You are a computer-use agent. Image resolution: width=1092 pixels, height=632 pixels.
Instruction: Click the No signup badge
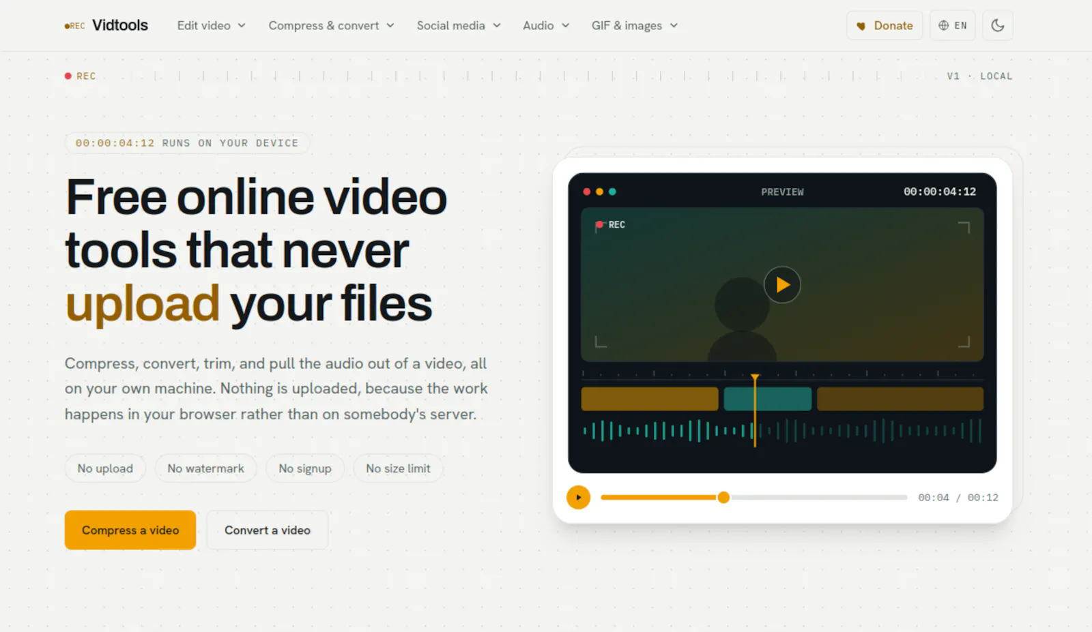(x=305, y=468)
